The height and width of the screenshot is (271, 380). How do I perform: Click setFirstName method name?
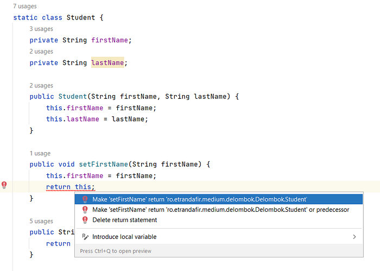click(x=104, y=165)
